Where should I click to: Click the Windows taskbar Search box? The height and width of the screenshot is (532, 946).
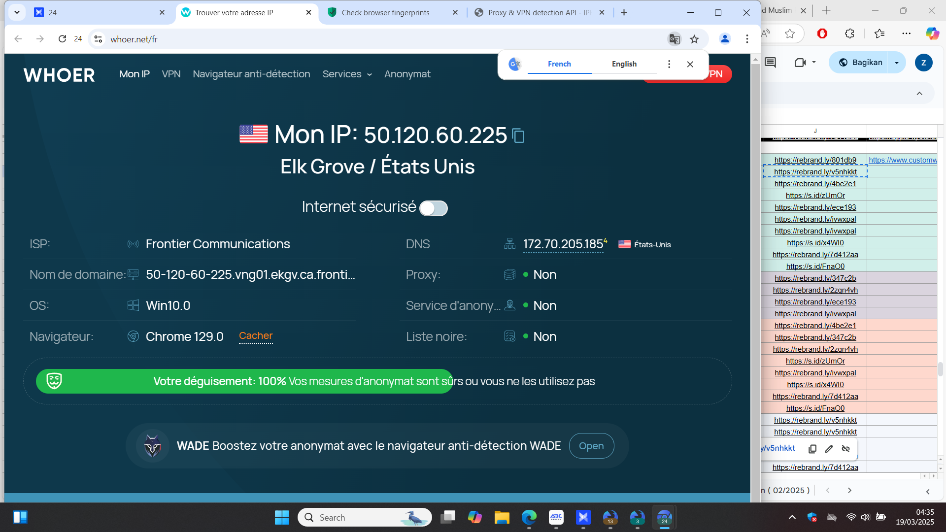point(365,517)
